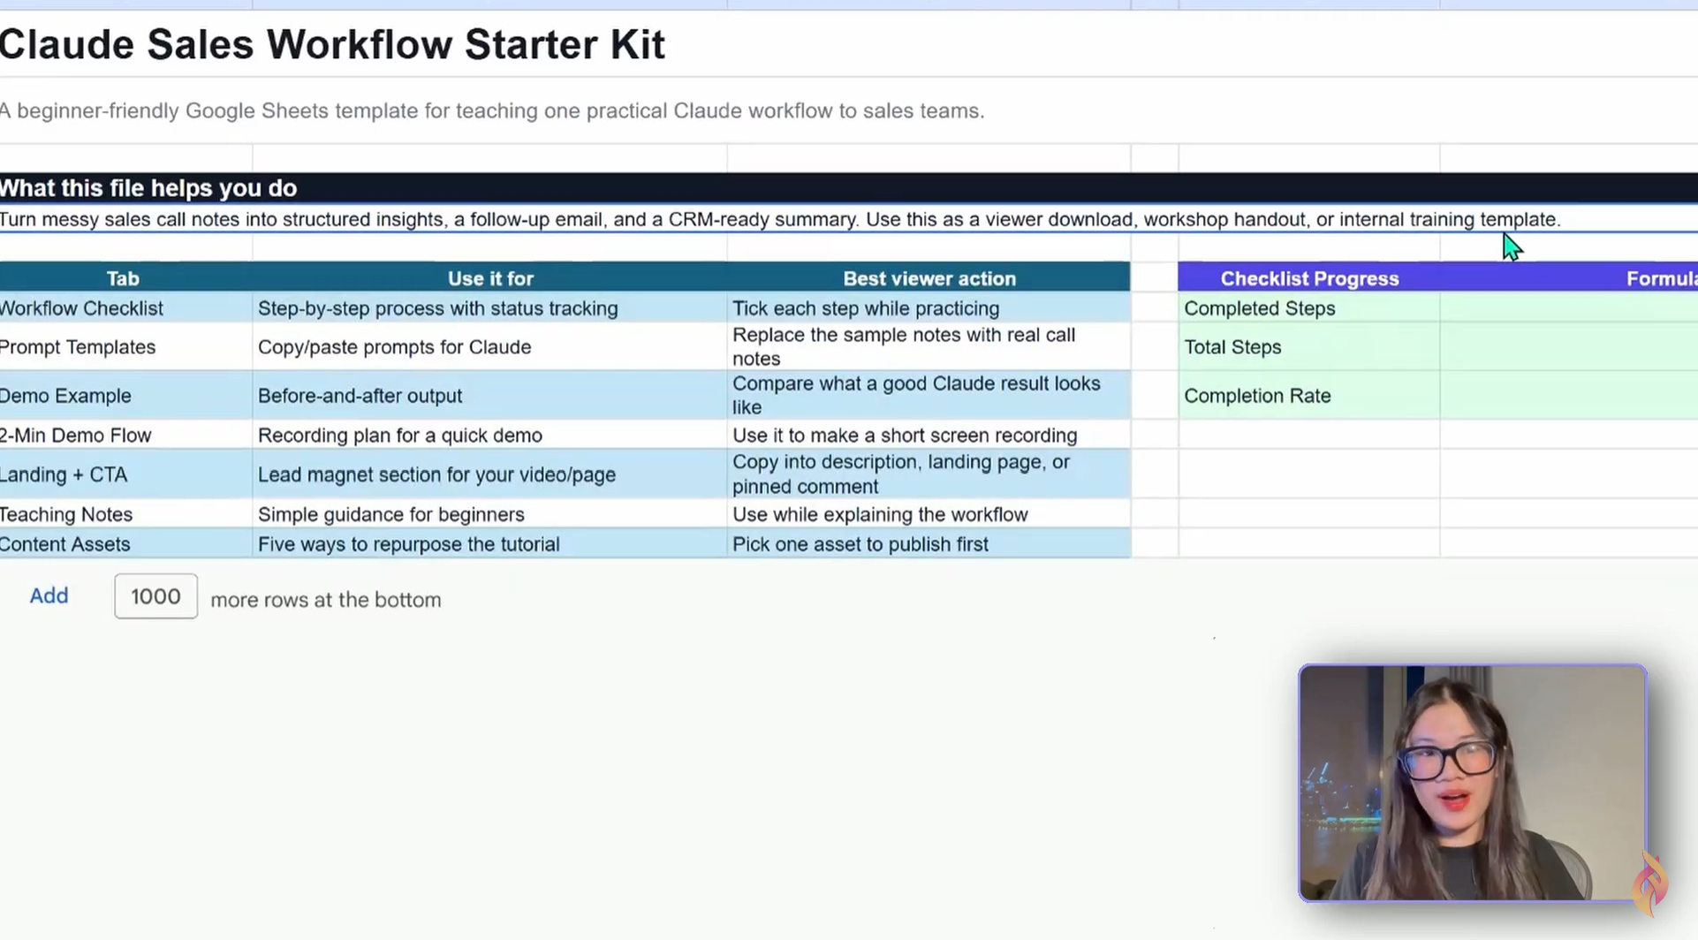The width and height of the screenshot is (1698, 940).
Task: Select the 'Before-and-after output' cell
Action: (490, 396)
